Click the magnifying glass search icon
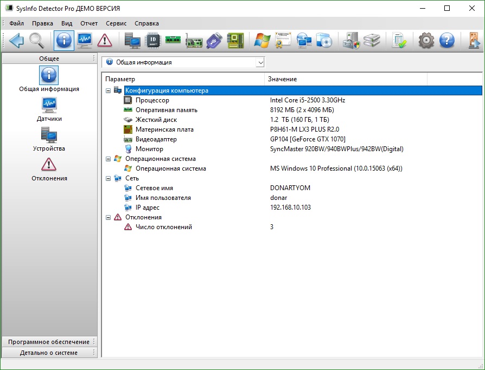This screenshot has width=485, height=370. (x=37, y=41)
